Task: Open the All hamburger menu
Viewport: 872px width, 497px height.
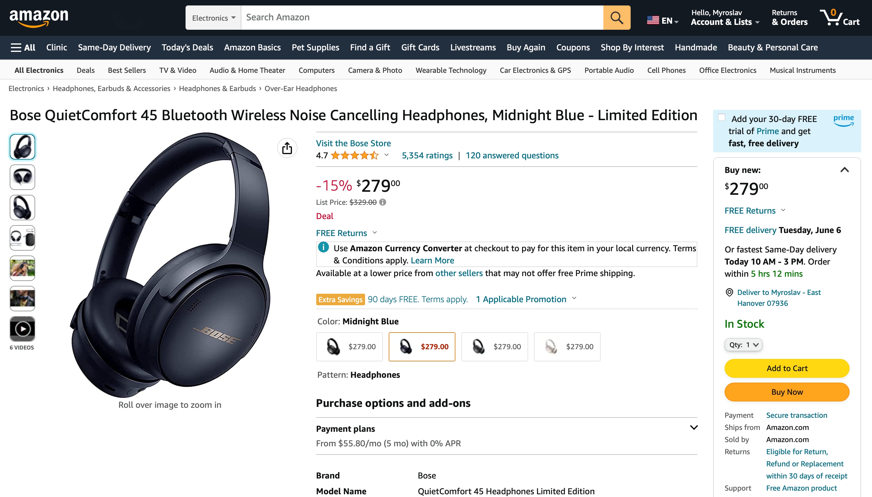Action: tap(23, 47)
